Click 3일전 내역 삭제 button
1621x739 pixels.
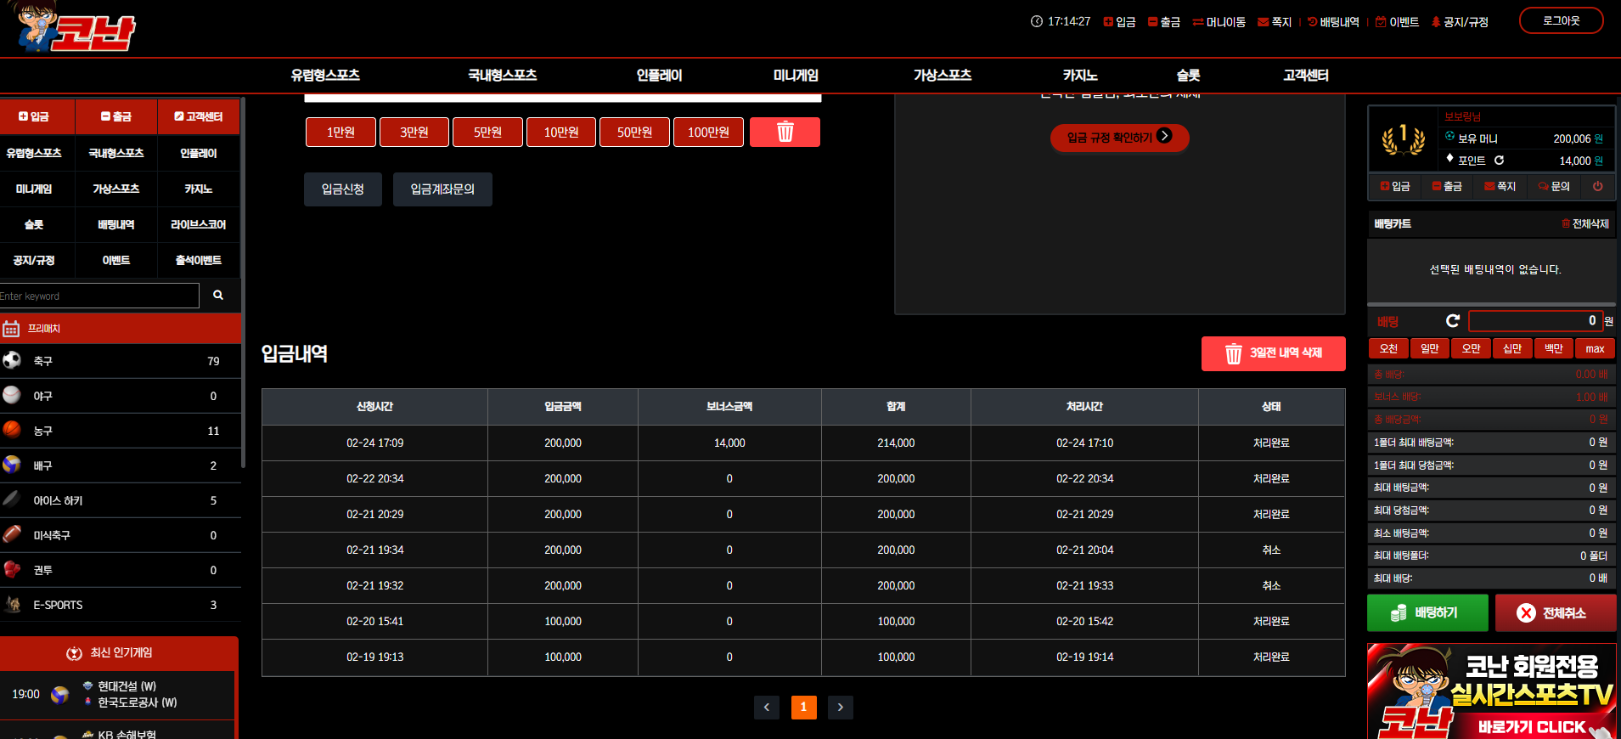1274,353
